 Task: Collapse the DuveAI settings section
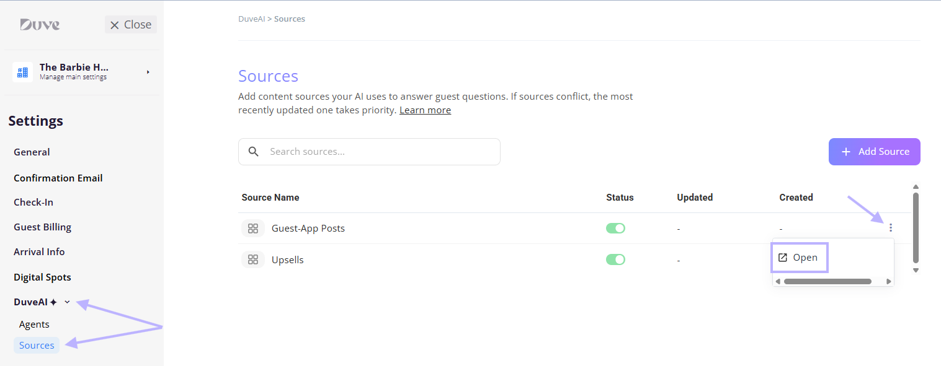(x=68, y=302)
